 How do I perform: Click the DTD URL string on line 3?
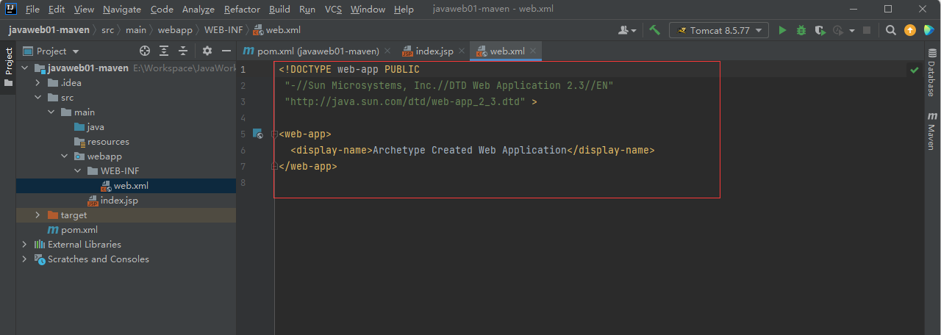405,102
